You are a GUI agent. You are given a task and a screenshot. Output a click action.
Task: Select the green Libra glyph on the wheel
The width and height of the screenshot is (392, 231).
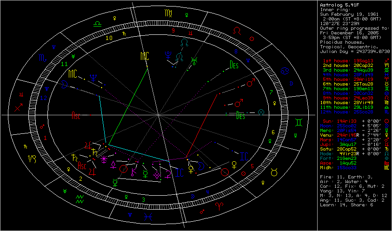point(98,22)
